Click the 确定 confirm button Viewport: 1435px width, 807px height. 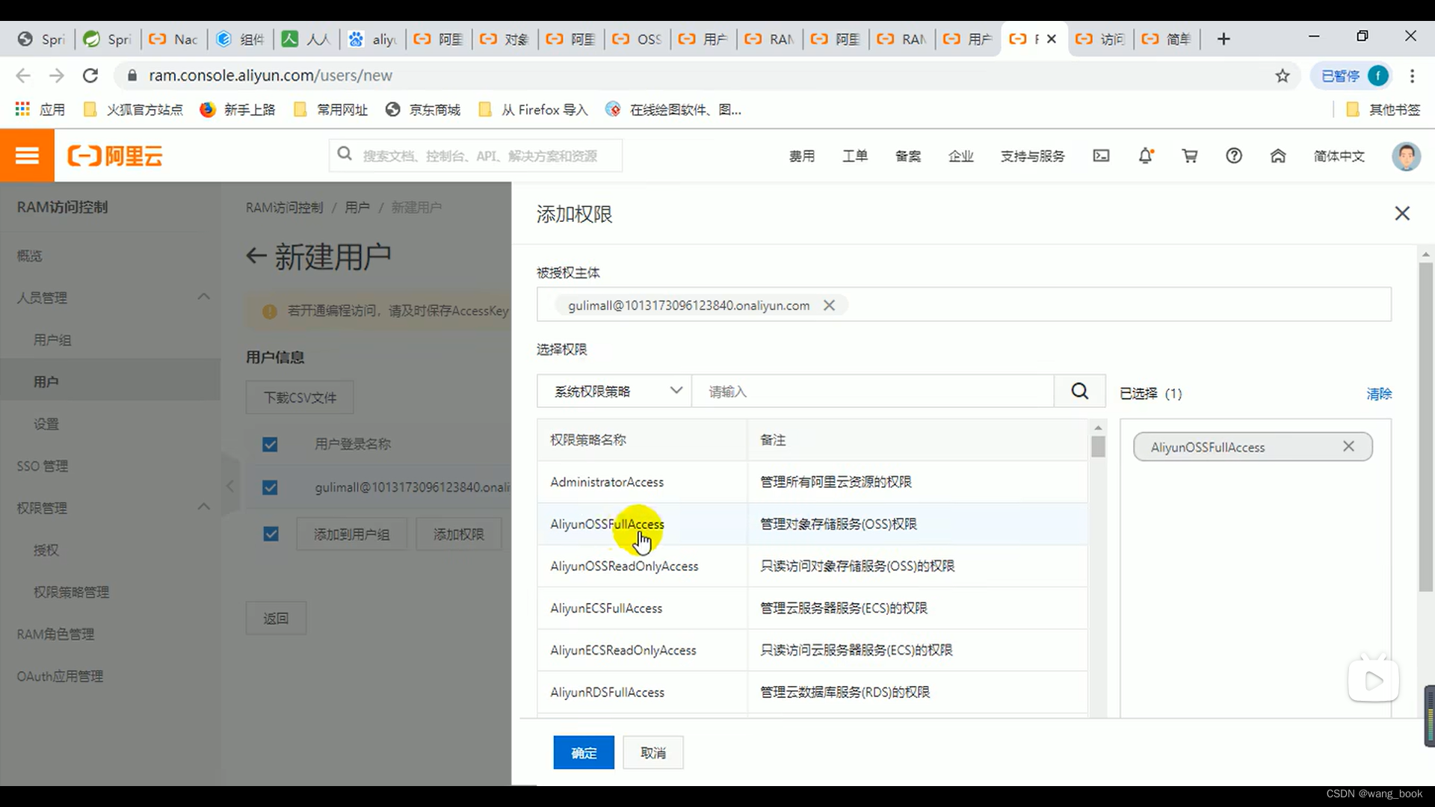click(x=584, y=752)
